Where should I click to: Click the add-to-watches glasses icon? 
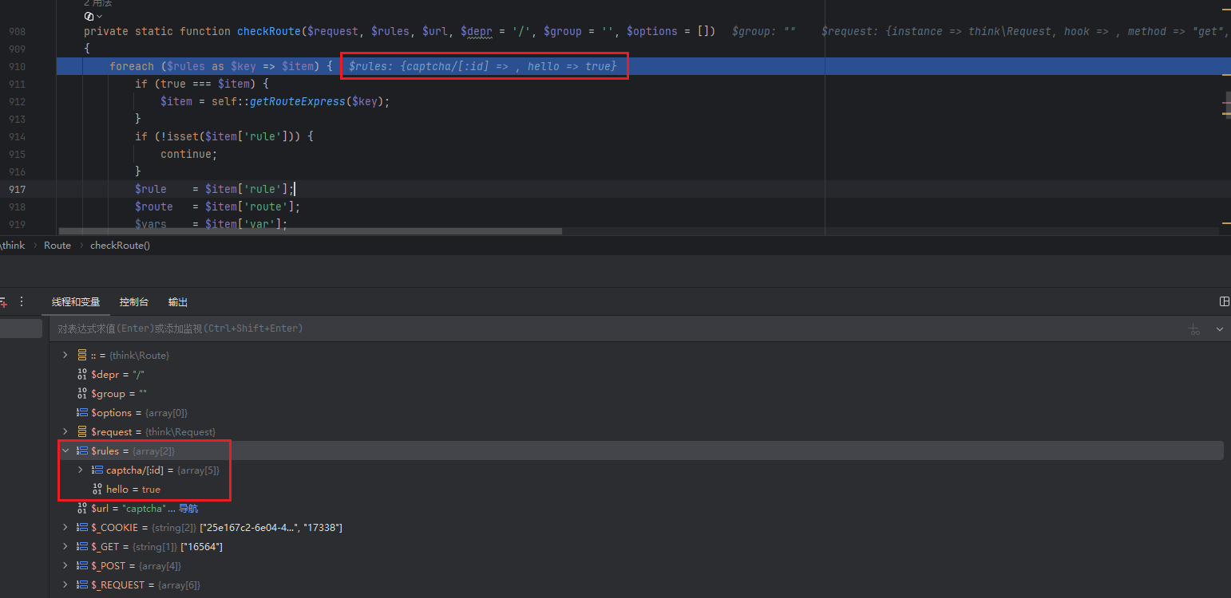click(x=1194, y=329)
